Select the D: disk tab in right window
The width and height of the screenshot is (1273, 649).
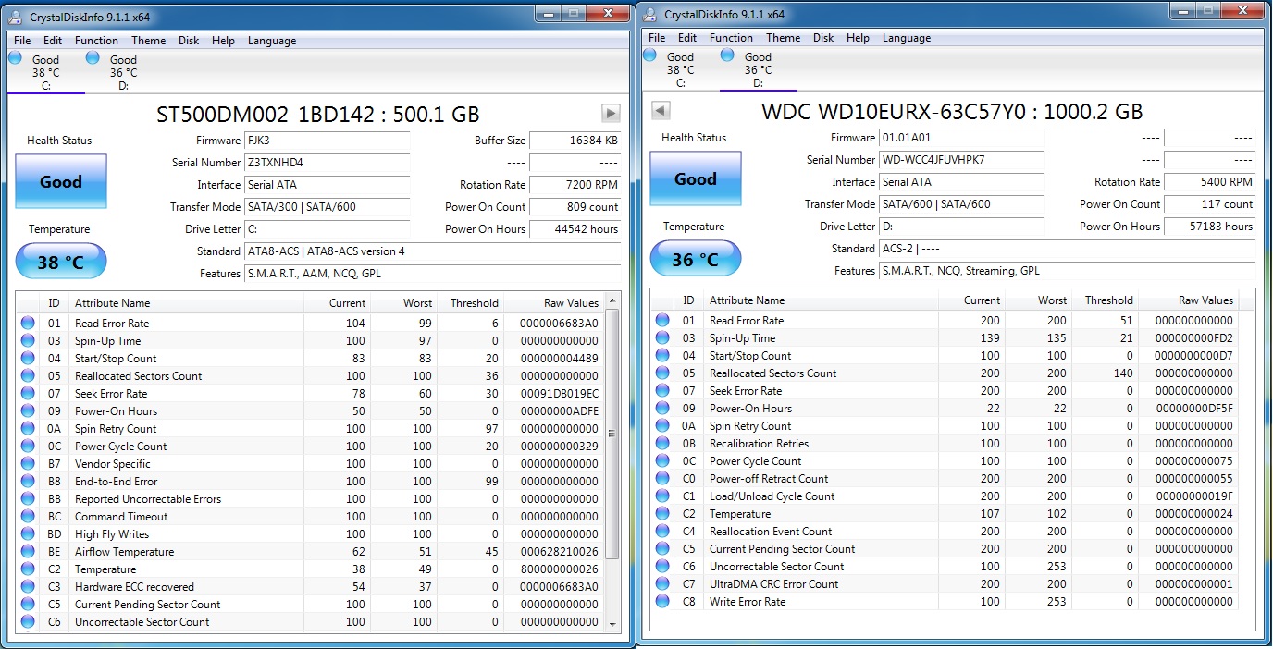coord(758,69)
